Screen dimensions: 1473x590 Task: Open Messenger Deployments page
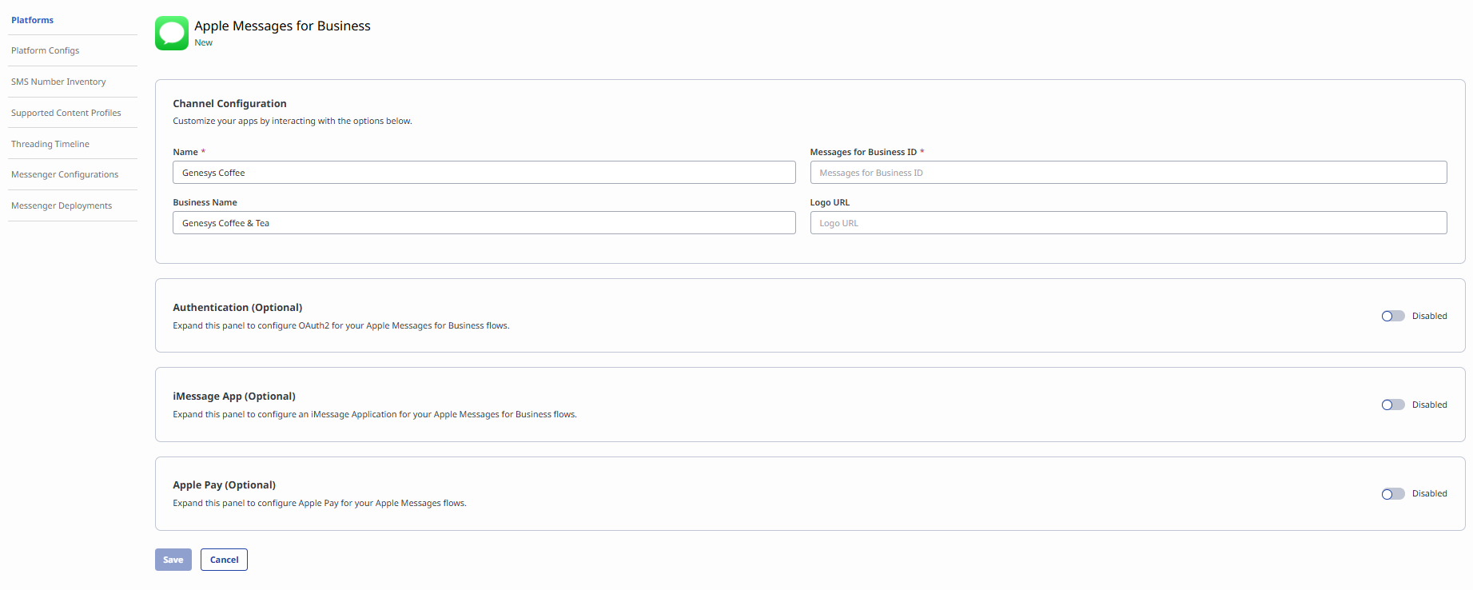[62, 205]
